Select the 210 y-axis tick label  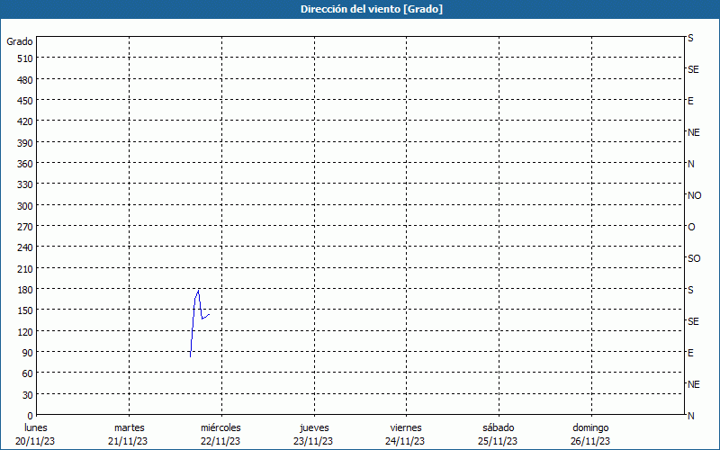(25, 269)
